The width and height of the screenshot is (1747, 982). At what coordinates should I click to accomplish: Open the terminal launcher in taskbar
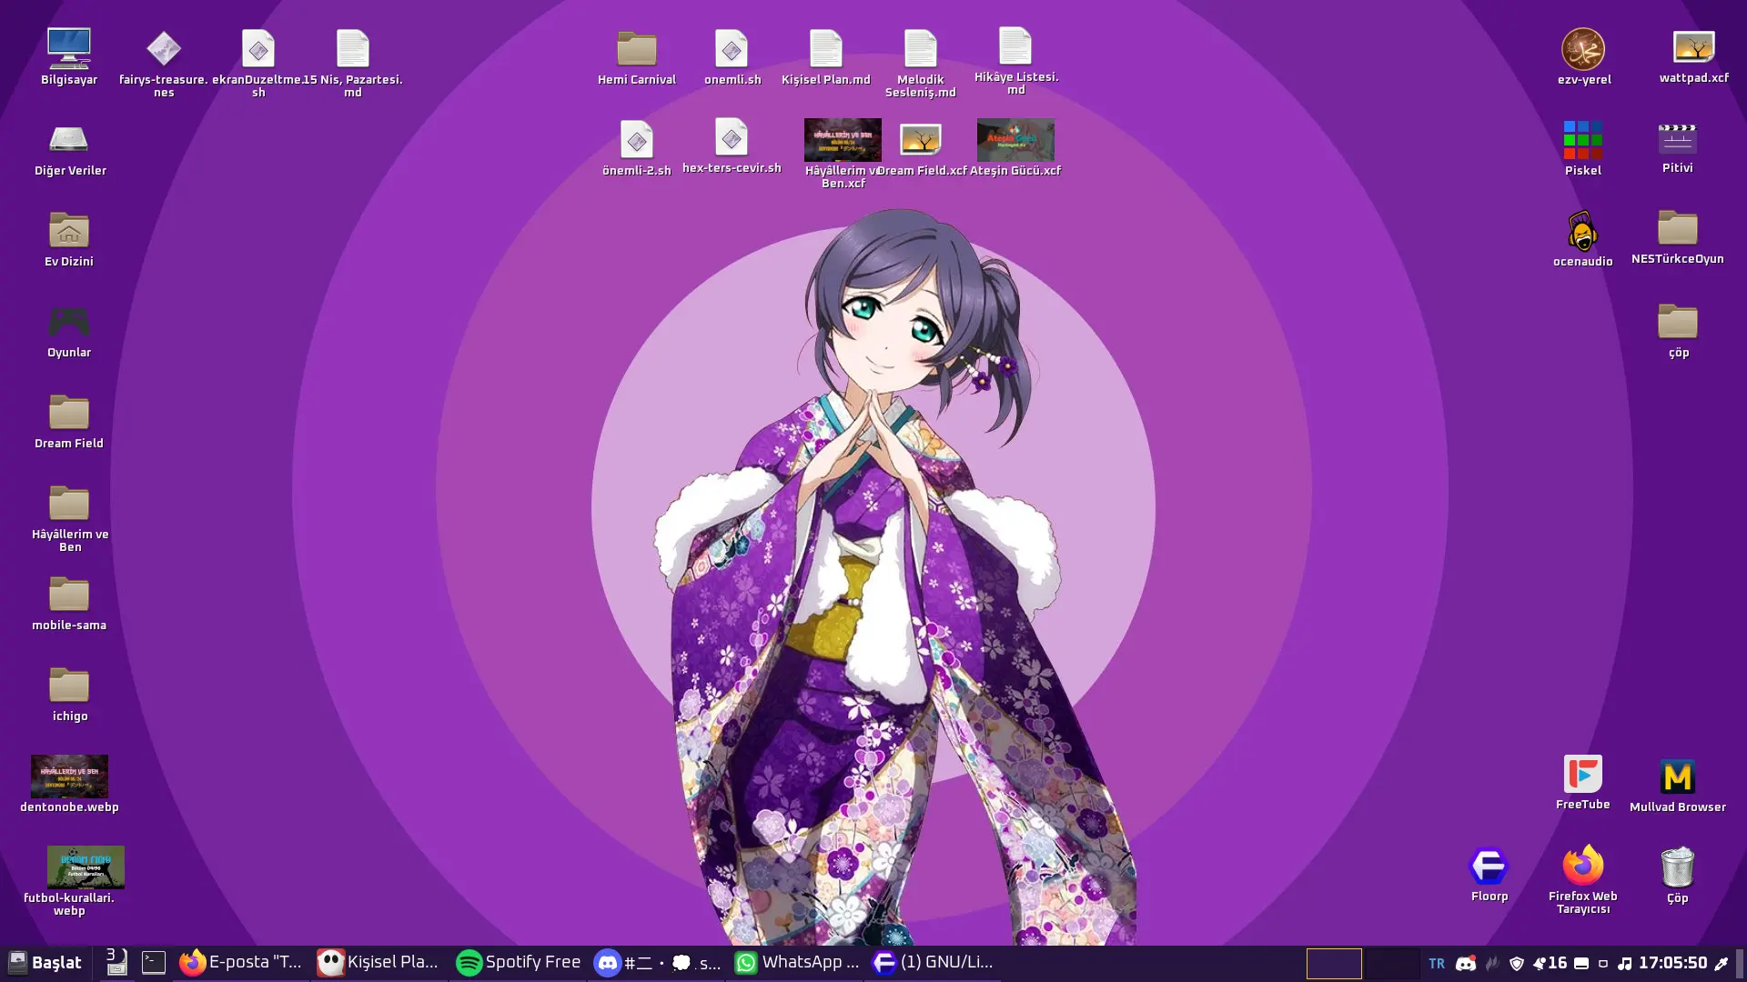pos(154,963)
